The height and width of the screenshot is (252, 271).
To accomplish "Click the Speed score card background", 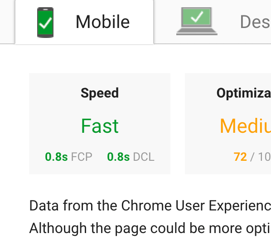I will click(100, 124).
